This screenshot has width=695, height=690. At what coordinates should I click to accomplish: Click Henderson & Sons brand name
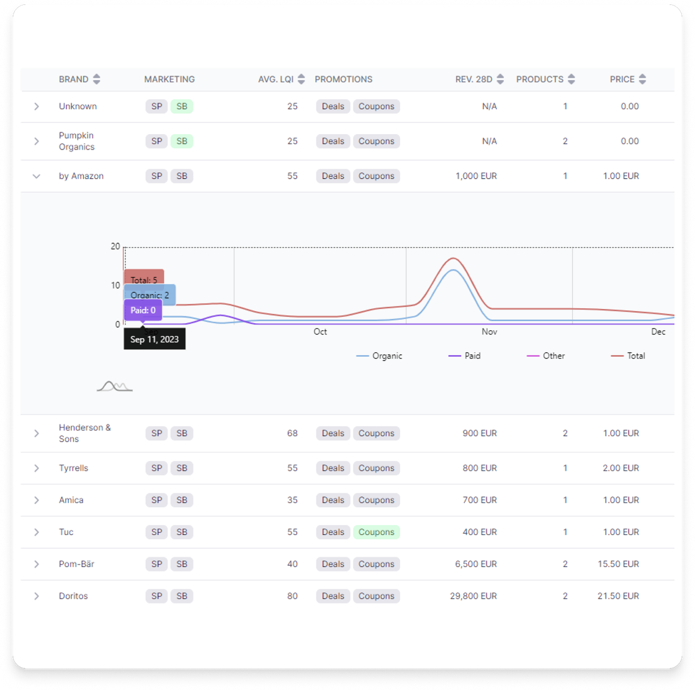[84, 433]
